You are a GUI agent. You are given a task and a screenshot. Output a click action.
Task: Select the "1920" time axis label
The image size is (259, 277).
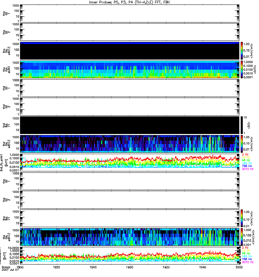(x=166, y=267)
